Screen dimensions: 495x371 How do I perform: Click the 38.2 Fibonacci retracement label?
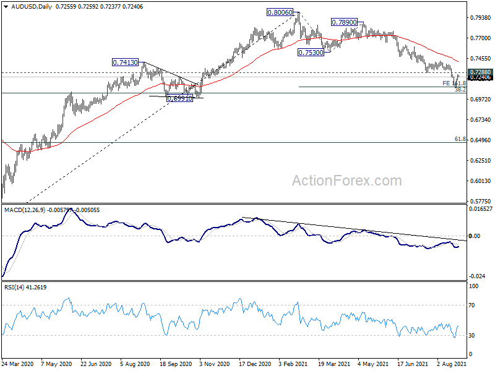[460, 90]
